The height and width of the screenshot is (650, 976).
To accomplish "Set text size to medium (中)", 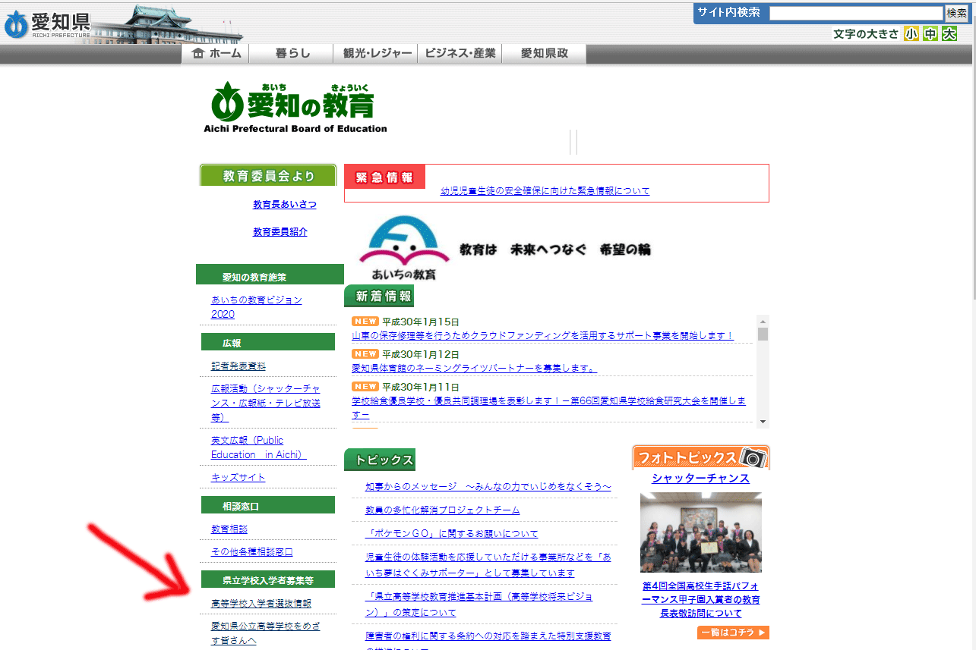I will point(930,34).
